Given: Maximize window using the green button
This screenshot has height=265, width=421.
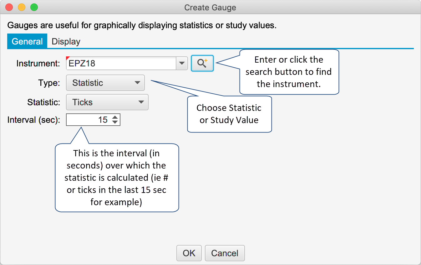Looking at the screenshot, I should [34, 7].
